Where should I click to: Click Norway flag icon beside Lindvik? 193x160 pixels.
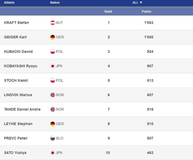(53, 95)
